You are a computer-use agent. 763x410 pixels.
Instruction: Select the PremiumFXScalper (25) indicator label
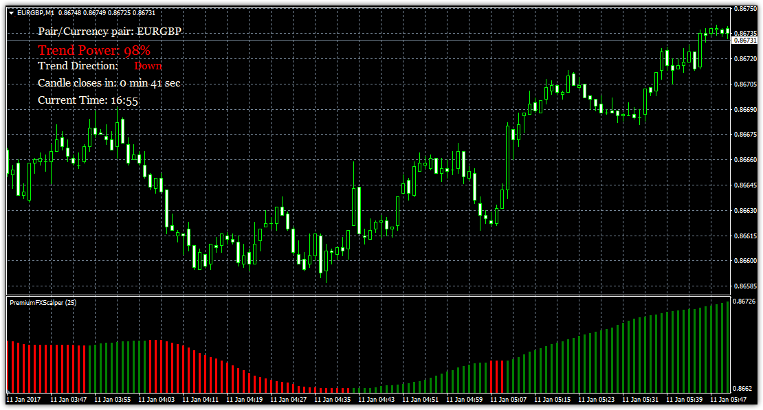pos(38,302)
